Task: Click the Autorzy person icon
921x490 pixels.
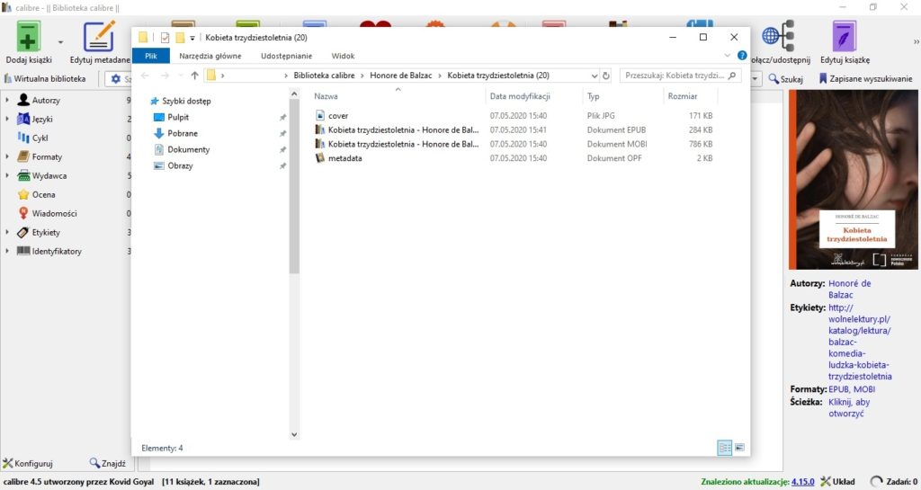Action: (x=23, y=100)
